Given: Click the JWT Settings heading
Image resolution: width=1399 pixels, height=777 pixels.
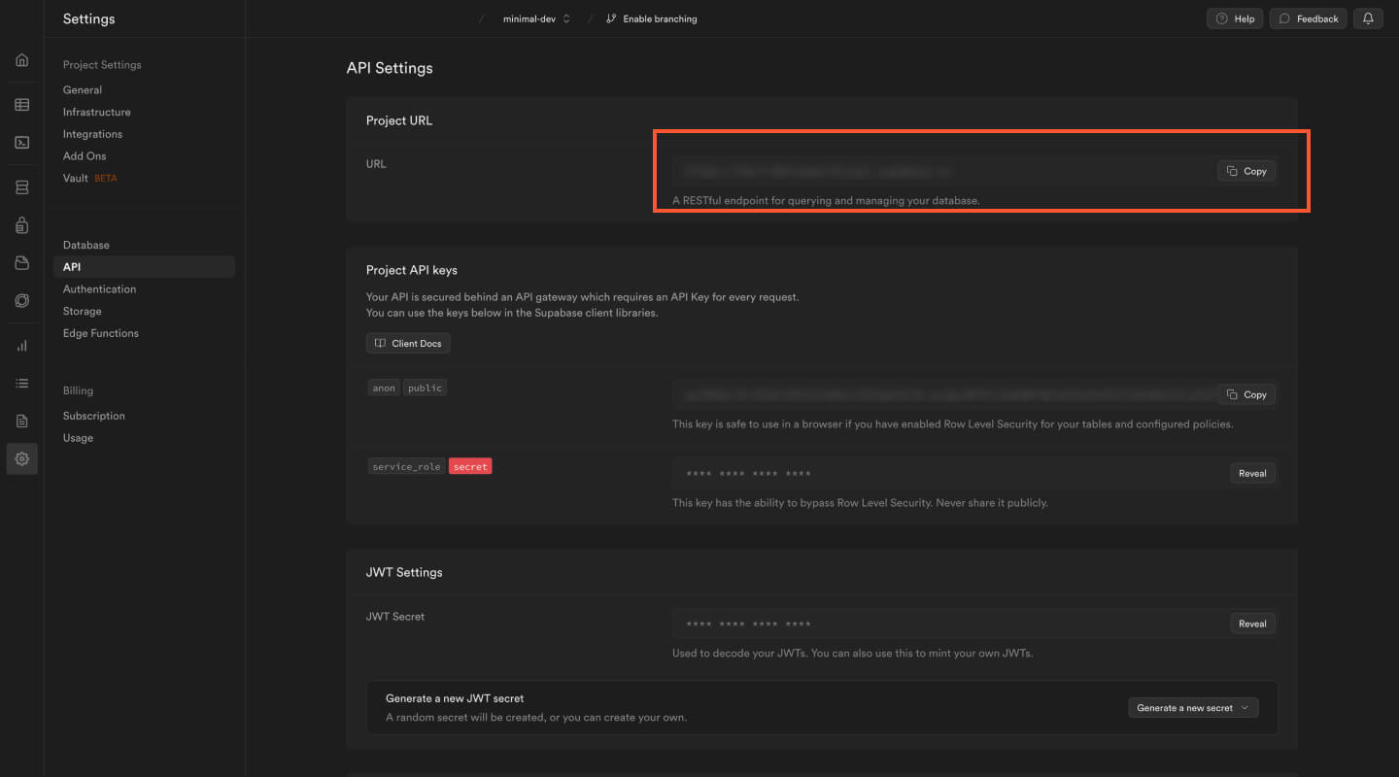Looking at the screenshot, I should tap(404, 572).
